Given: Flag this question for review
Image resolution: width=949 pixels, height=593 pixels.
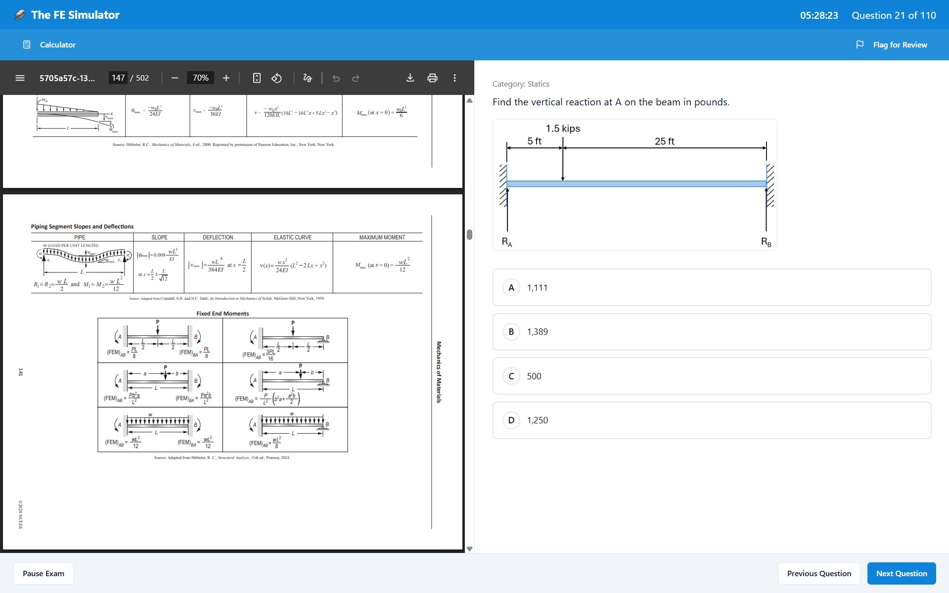Looking at the screenshot, I should tap(891, 45).
